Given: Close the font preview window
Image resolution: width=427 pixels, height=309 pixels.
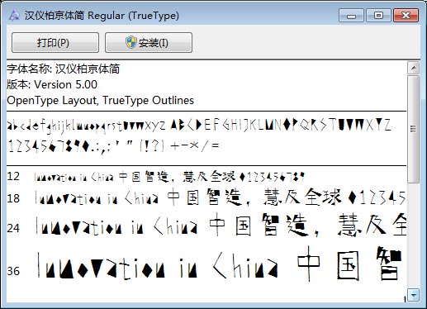Looking at the screenshot, I should pos(406,16).
